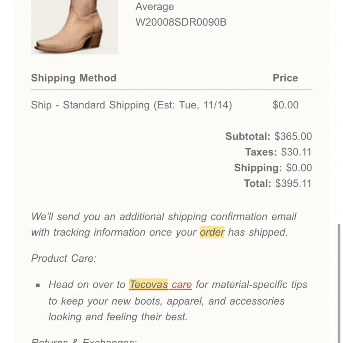Select the Standard Shipping estimate line
The image size is (343, 343).
coord(131,105)
